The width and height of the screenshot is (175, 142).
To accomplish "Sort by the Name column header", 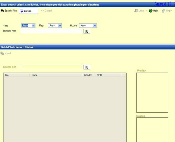I will pos(56,75).
